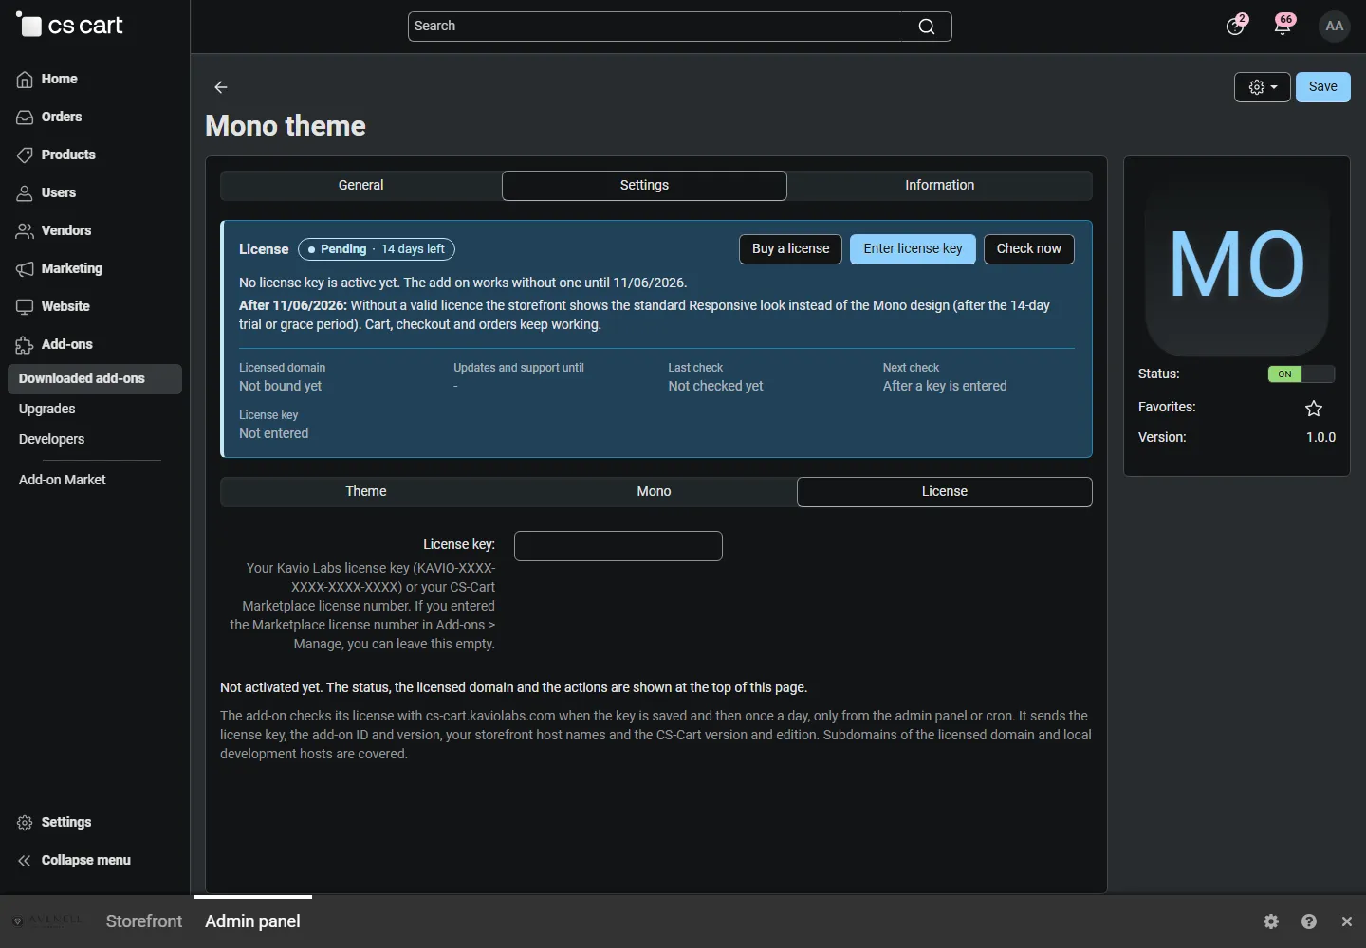Switch to the General tab
This screenshot has height=948, width=1366.
[361, 186]
